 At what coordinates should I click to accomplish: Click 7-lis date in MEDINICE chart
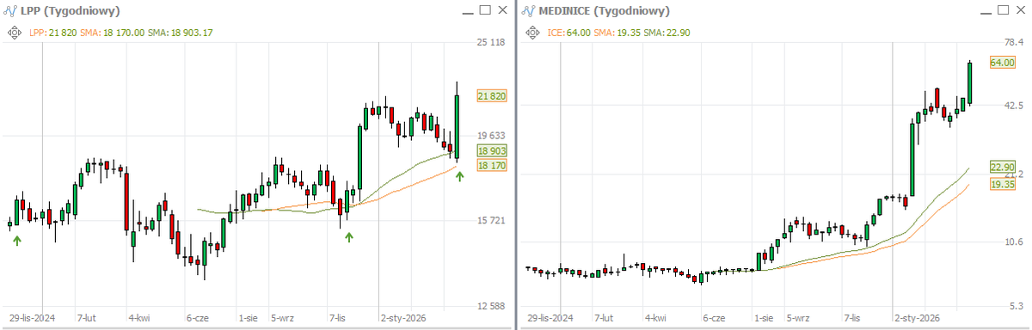pos(853,318)
